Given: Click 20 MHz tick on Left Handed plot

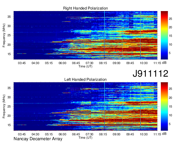Looking at the screenshot, I should pyautogui.click(x=9, y=116).
